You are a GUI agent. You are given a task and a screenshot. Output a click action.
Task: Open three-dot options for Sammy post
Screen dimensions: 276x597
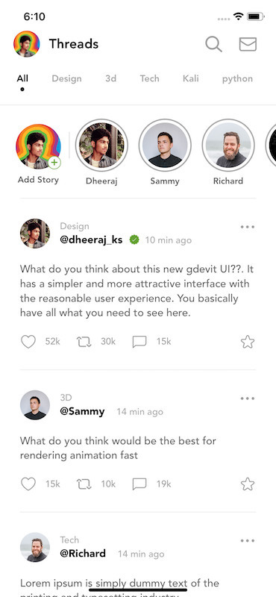pyautogui.click(x=248, y=398)
